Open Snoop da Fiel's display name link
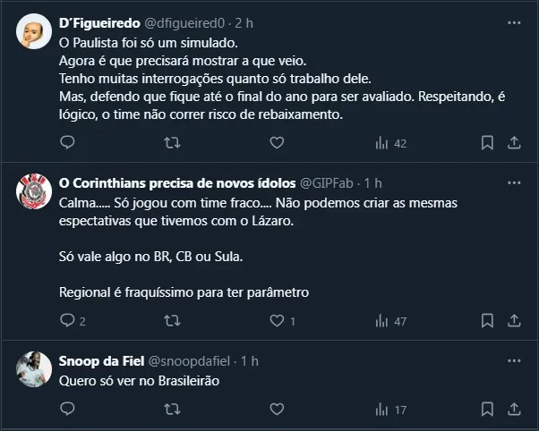539x431 pixels. 99,361
